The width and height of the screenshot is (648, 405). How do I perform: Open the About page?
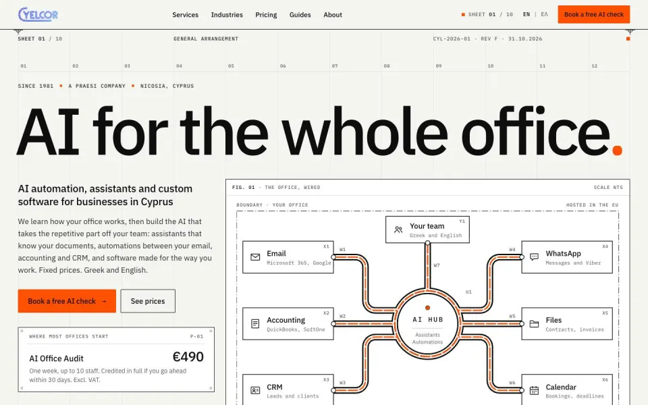(333, 15)
